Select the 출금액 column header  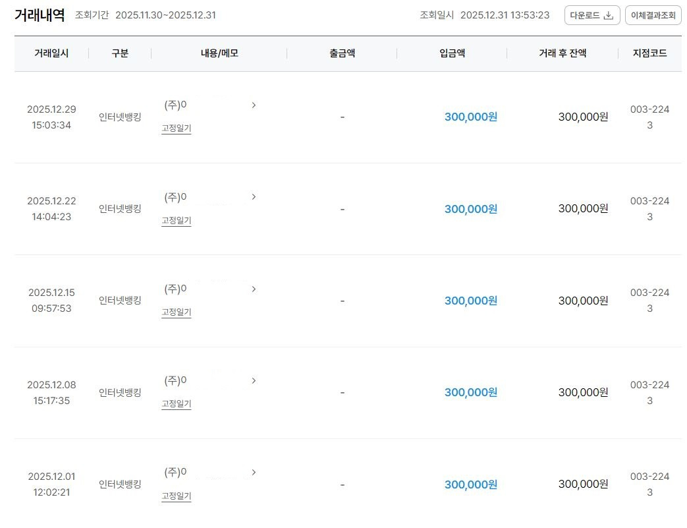[342, 53]
